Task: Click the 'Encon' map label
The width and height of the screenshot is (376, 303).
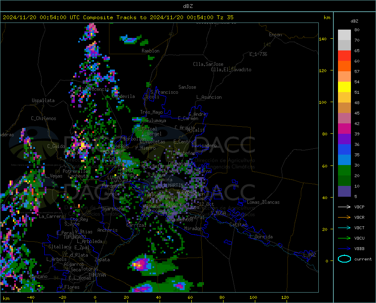Action: 275,35
